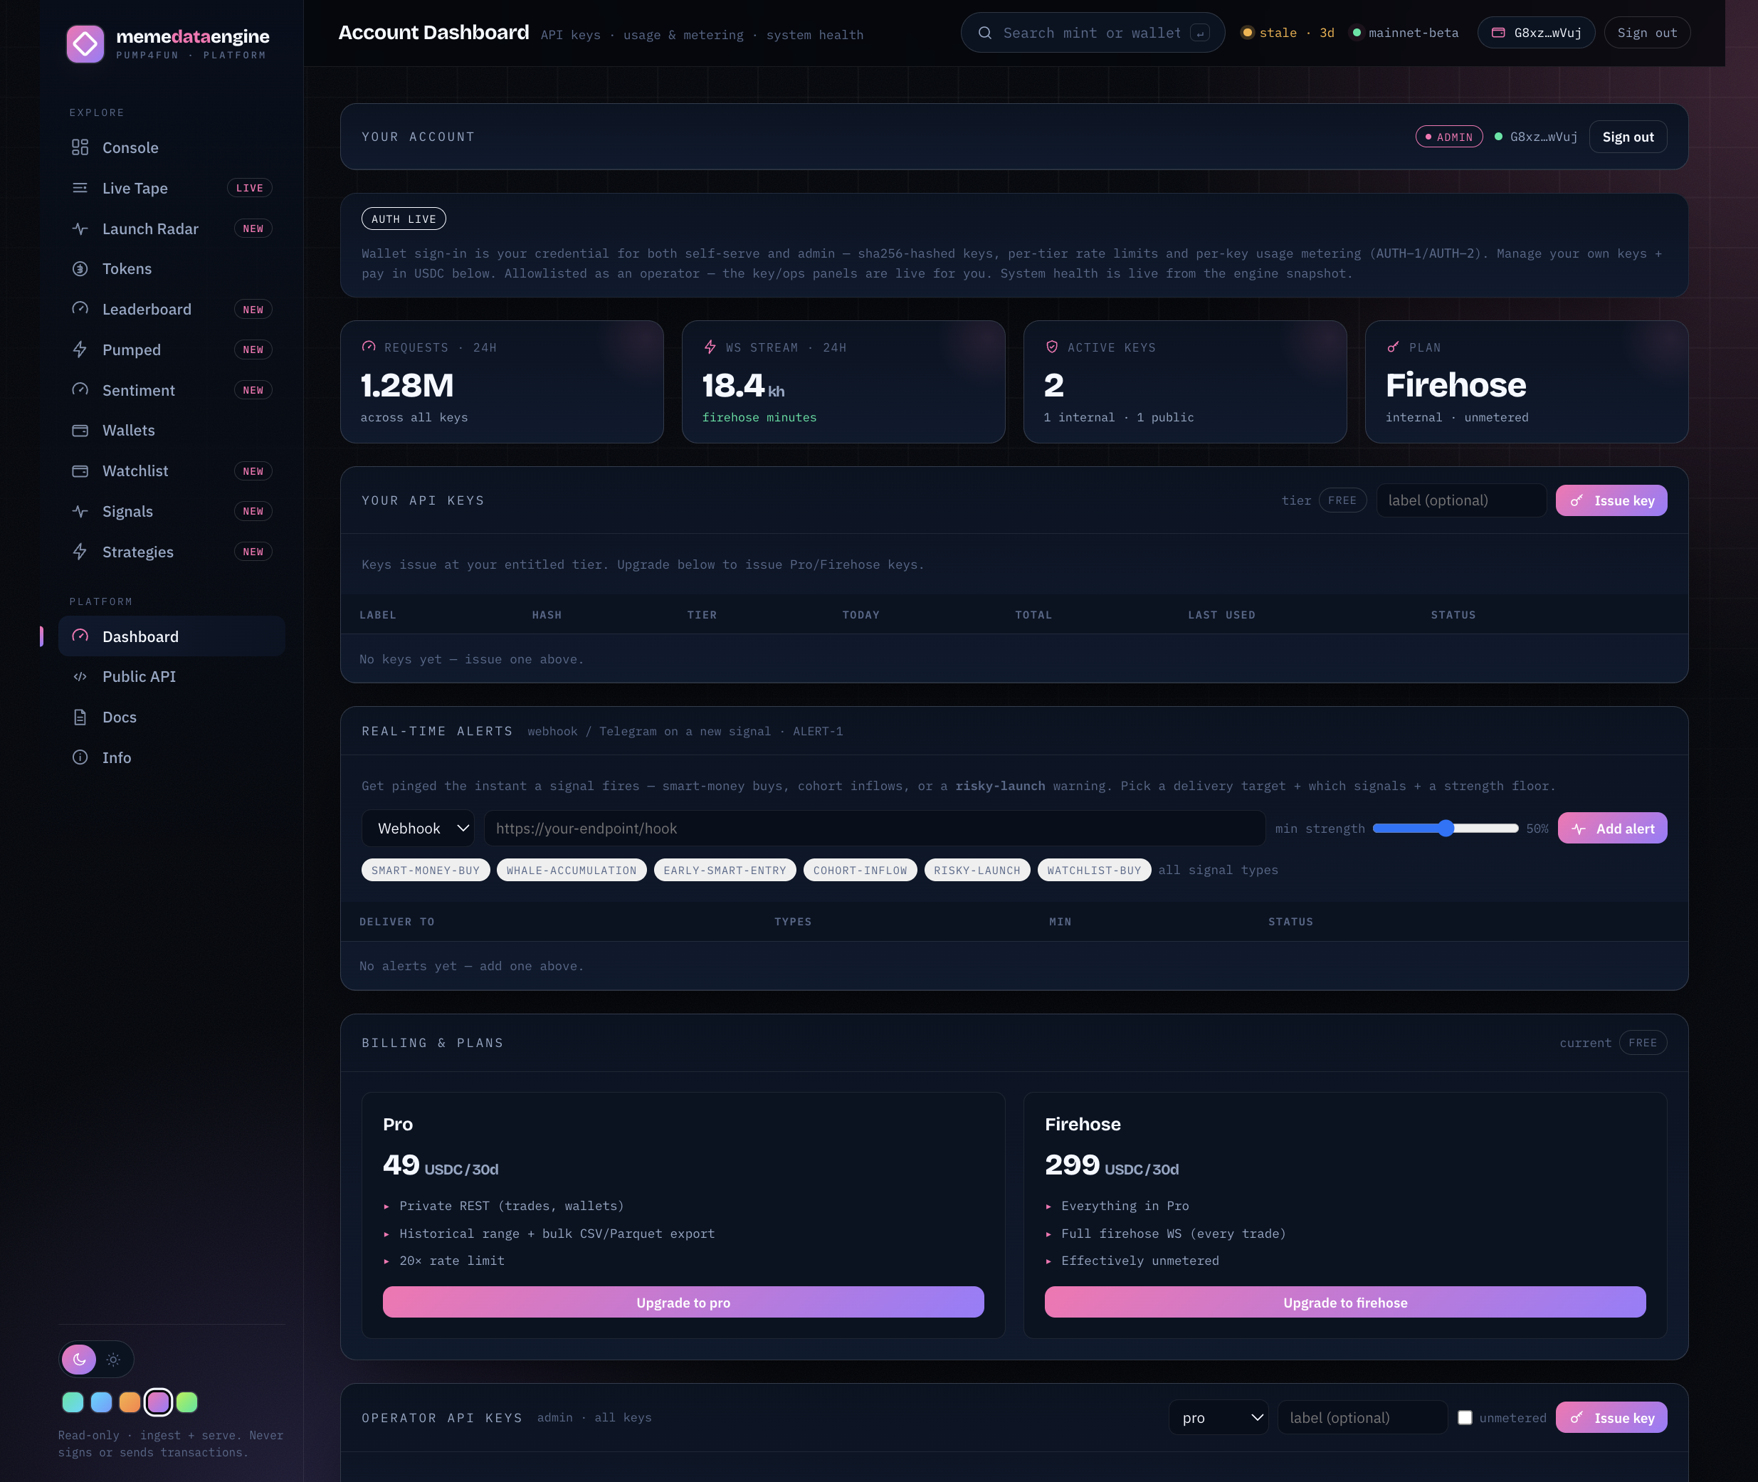Image resolution: width=1758 pixels, height=1482 pixels.
Task: Enable the unmetered checkbox
Action: tap(1465, 1417)
